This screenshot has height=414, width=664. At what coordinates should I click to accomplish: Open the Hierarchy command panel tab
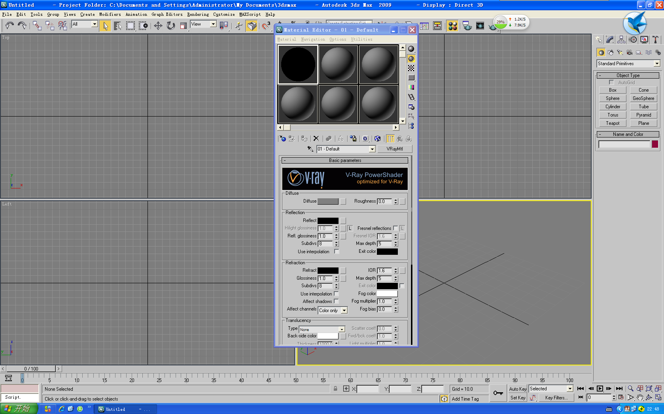pyautogui.click(x=621, y=40)
